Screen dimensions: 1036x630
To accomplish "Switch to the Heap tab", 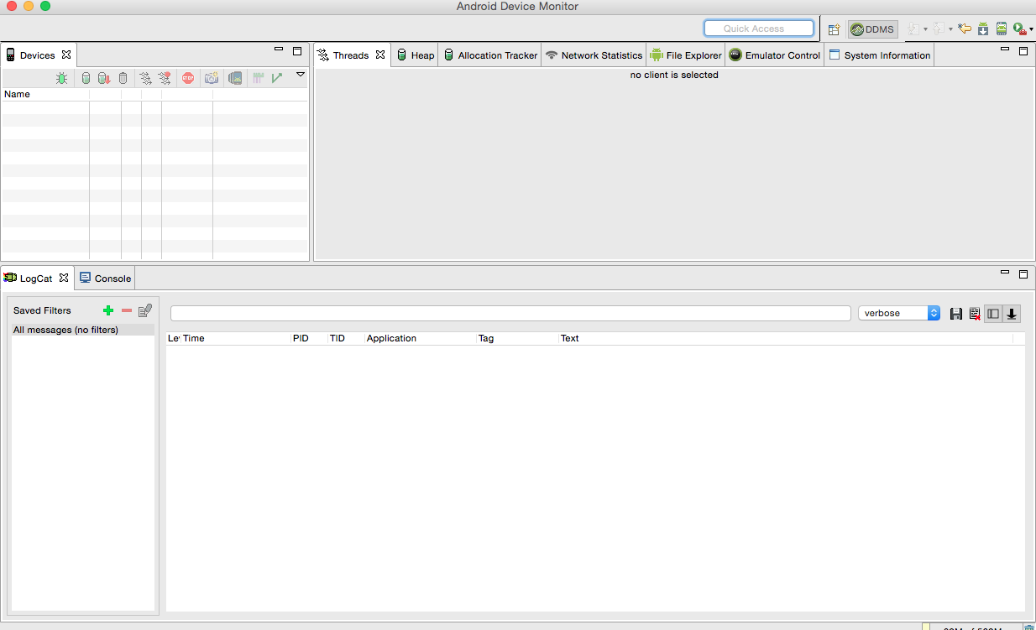I will [416, 55].
